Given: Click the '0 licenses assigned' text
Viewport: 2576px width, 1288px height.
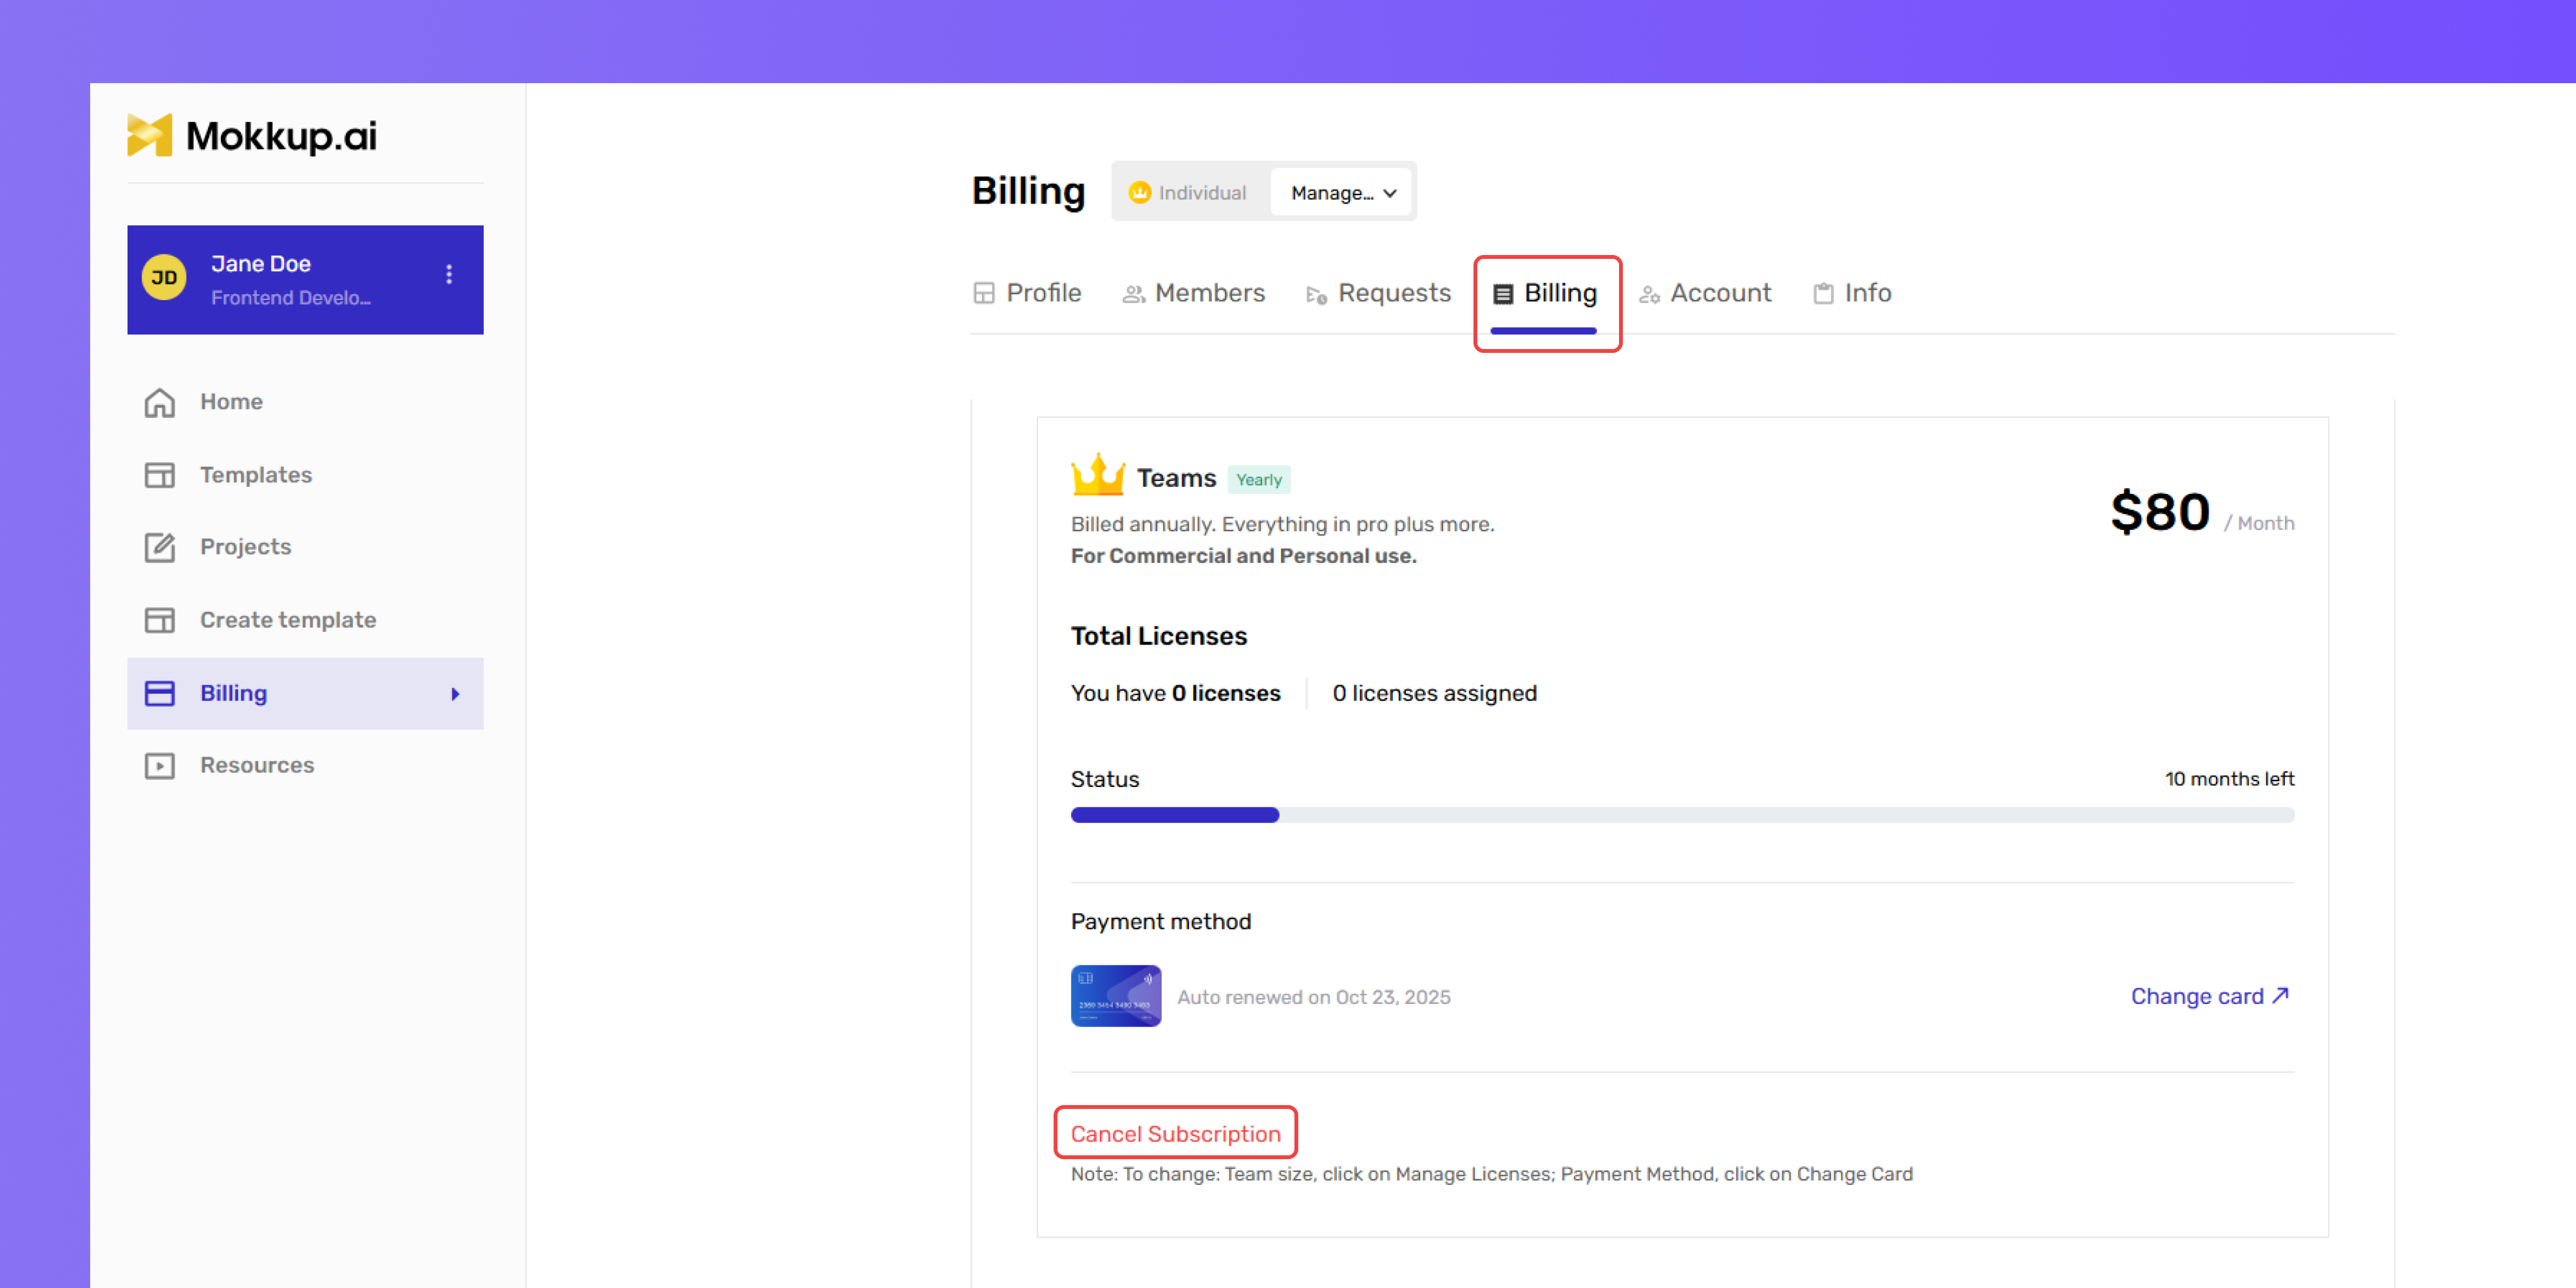Looking at the screenshot, I should click(1434, 693).
